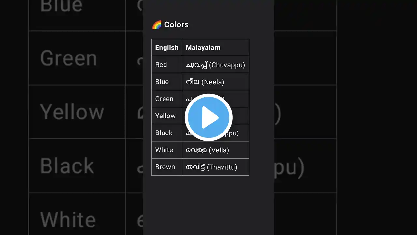Click the Thavittu translation cell
This screenshot has height=235, width=417.
[x=215, y=167]
